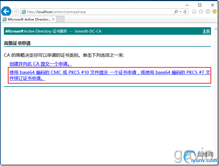This screenshot has height=166, width=219.
Task: Click the Internet Explorer icon in address bar
Action: tap(24, 12)
